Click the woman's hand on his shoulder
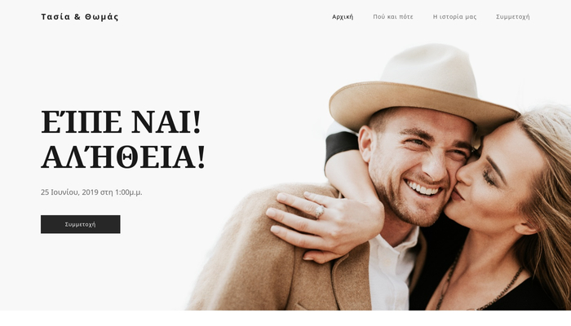 click(x=324, y=226)
